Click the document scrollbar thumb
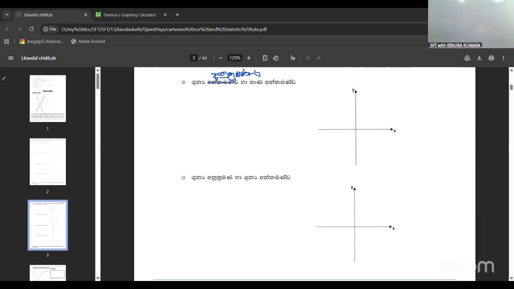 (511, 87)
